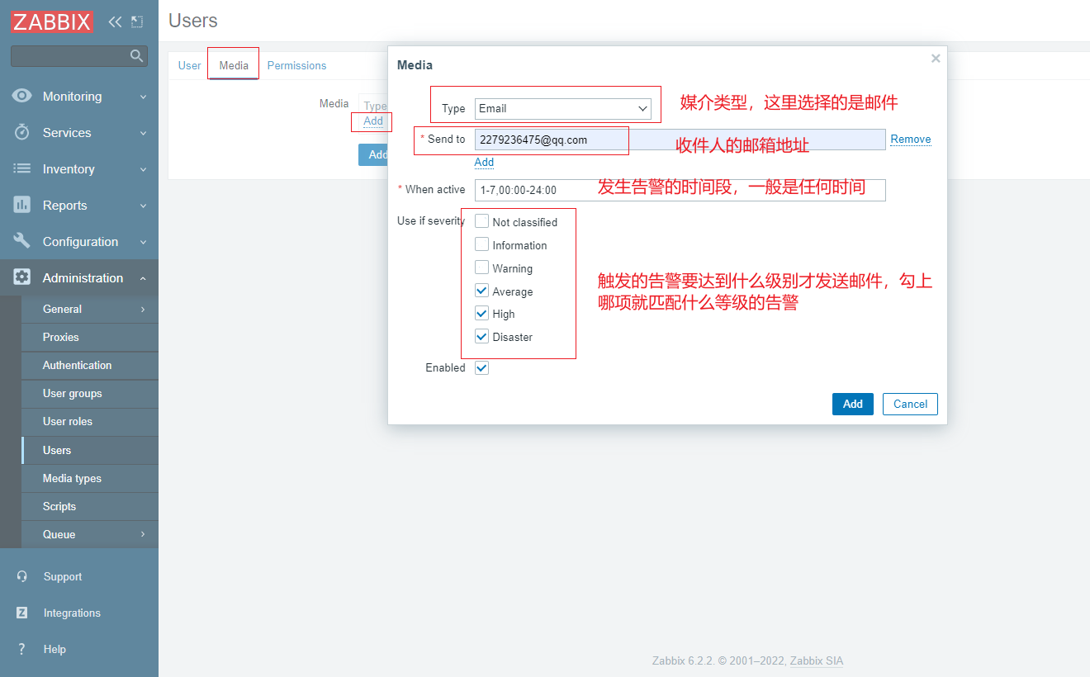Collapse the Administration menu section
This screenshot has height=677, width=1090.
point(143,278)
